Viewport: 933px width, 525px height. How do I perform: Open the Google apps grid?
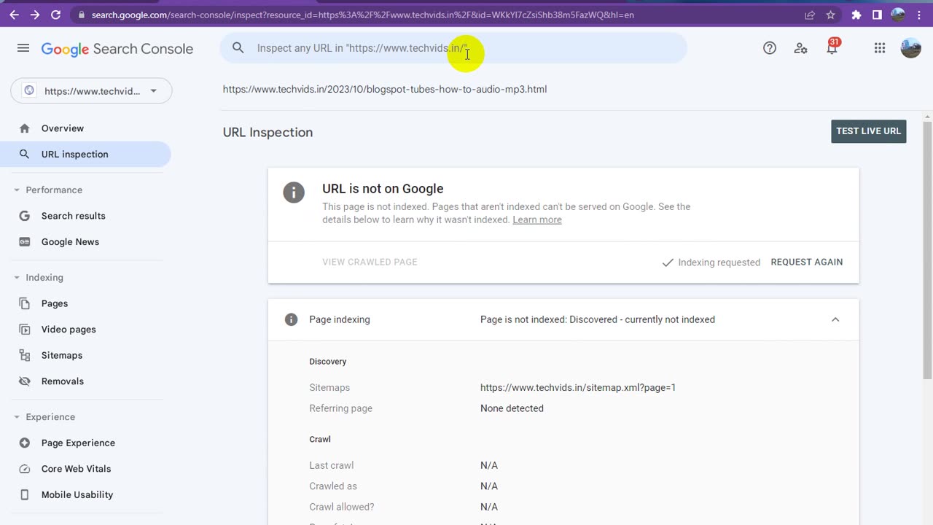880,48
